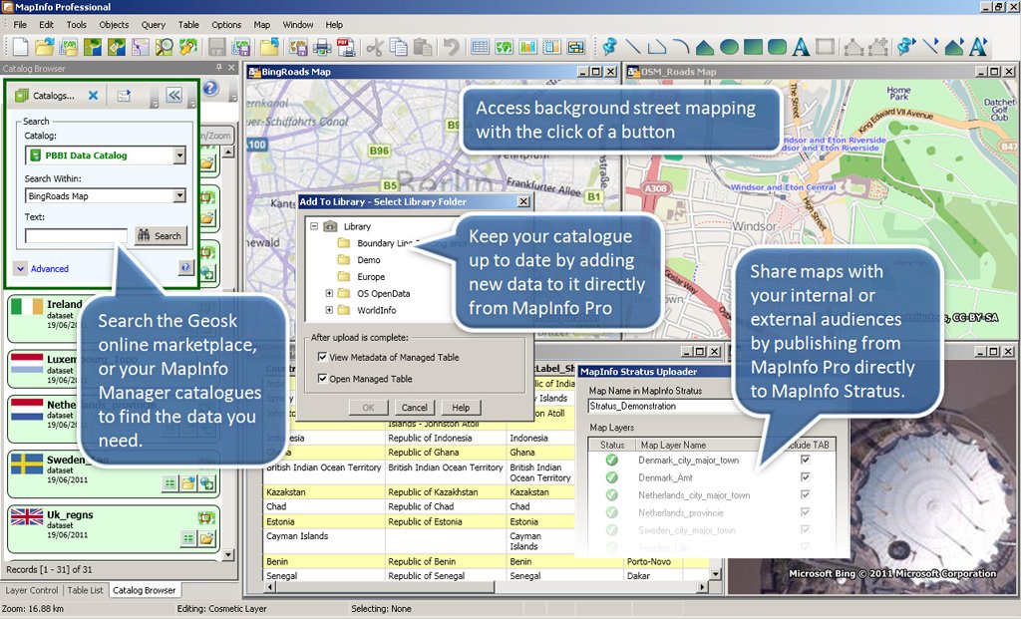Click the Map Name Stratus_Demonstration field
This screenshot has height=619, width=1021.
click(660, 406)
